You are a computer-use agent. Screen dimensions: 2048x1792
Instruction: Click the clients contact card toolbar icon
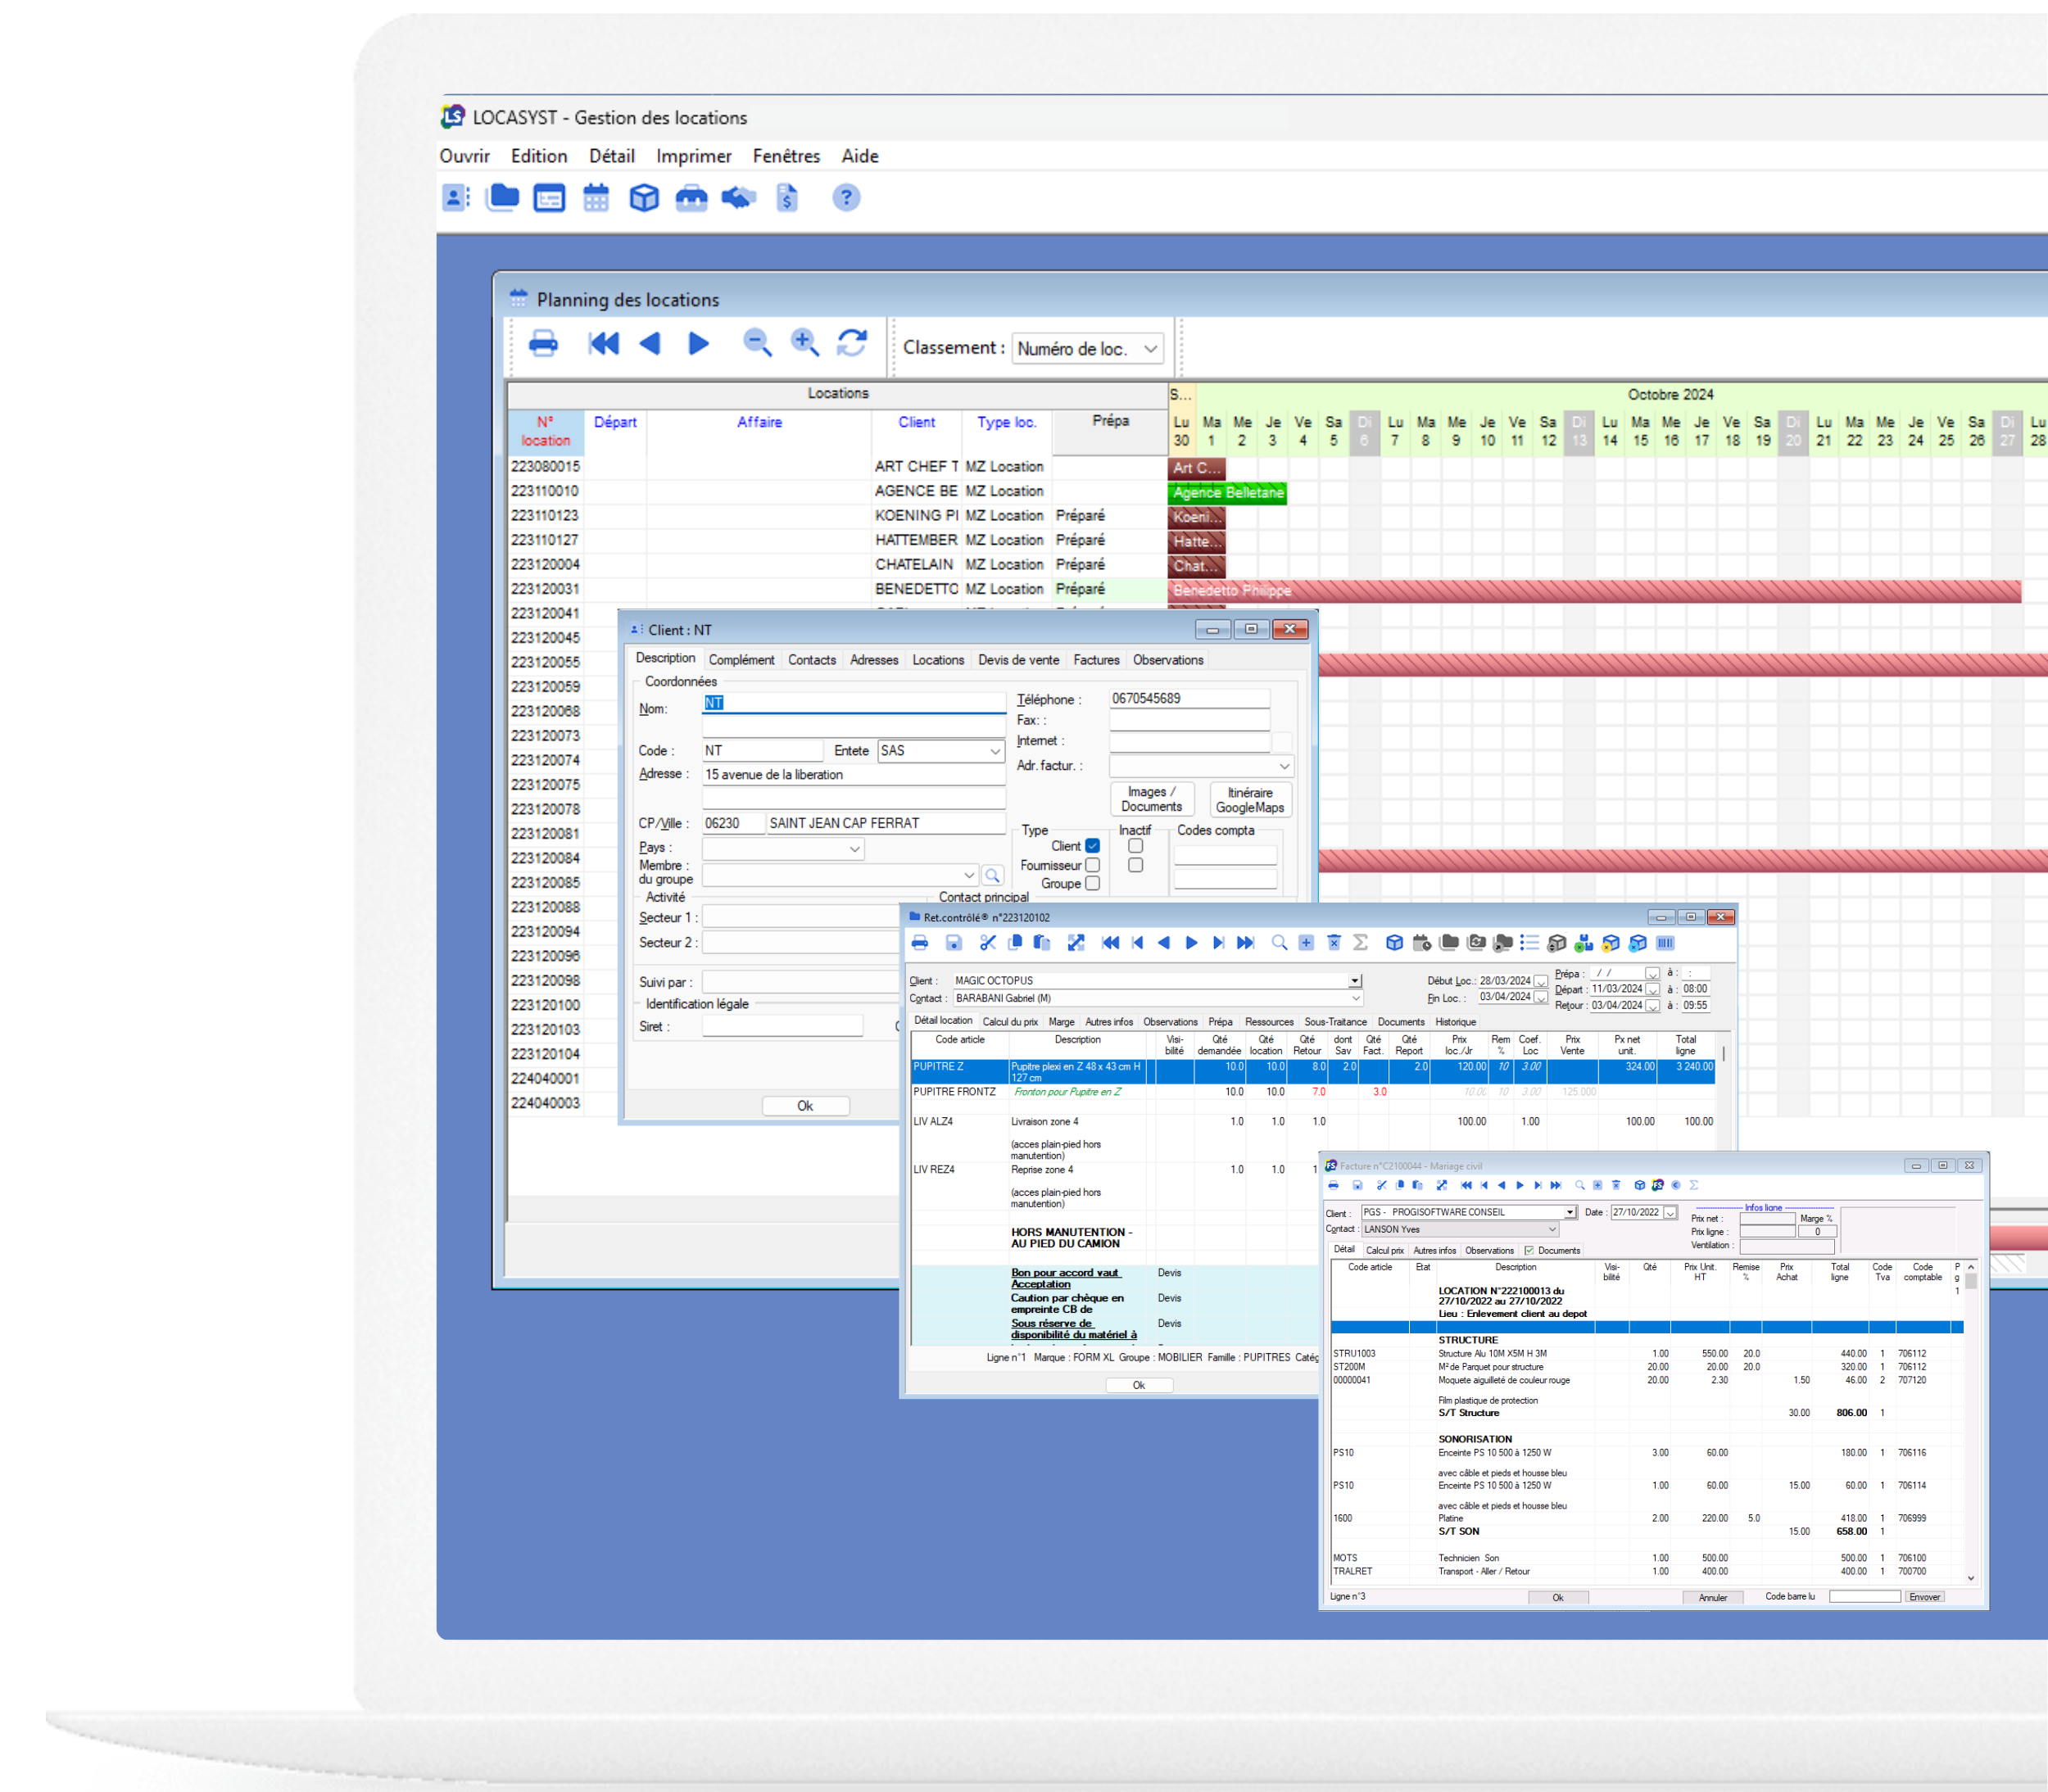click(455, 198)
